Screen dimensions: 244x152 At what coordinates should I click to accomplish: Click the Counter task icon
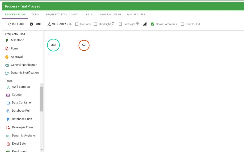tap(8, 95)
